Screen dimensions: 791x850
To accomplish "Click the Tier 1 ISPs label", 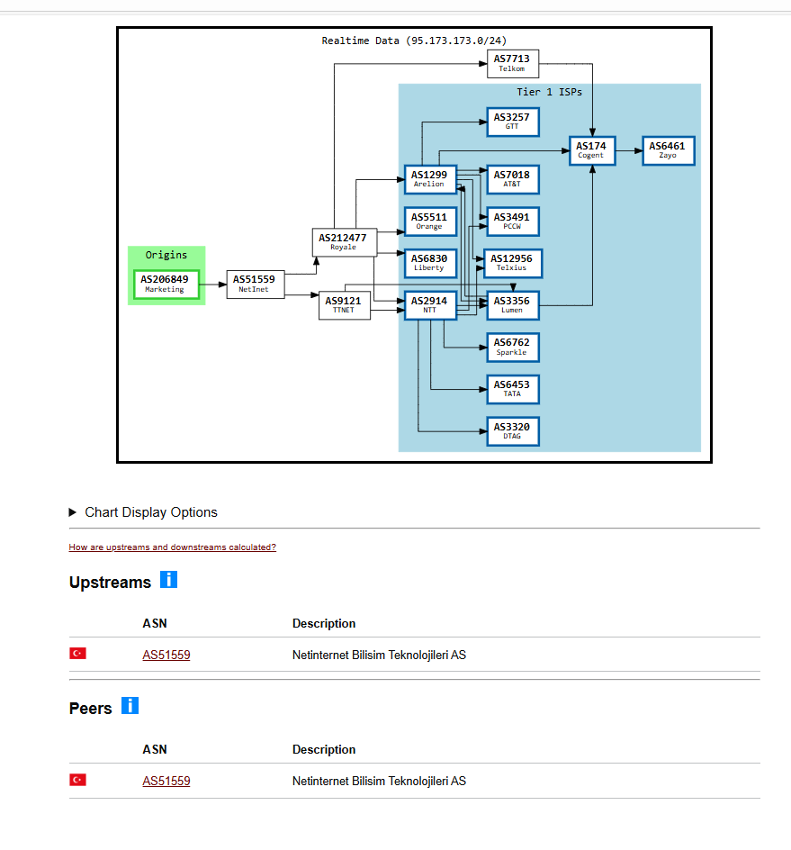I will point(549,92).
